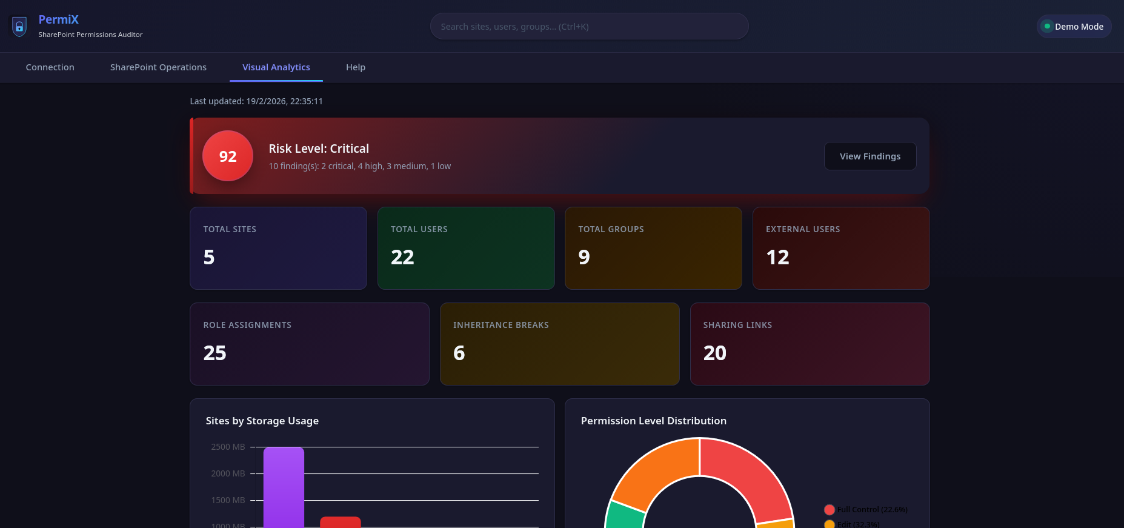Viewport: 1124px width, 528px height.
Task: Click the Full Control red legend swatch
Action: click(830, 510)
